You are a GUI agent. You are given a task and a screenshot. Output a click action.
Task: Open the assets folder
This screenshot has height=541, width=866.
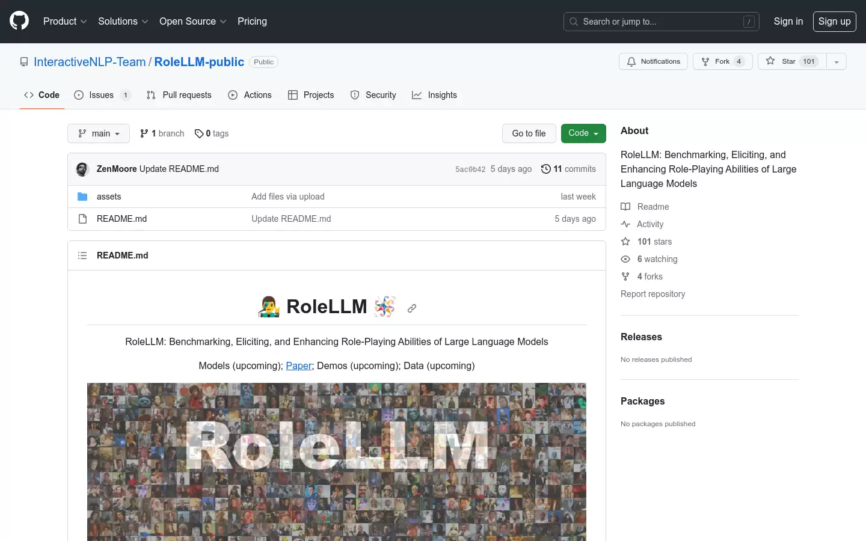pyautogui.click(x=109, y=197)
